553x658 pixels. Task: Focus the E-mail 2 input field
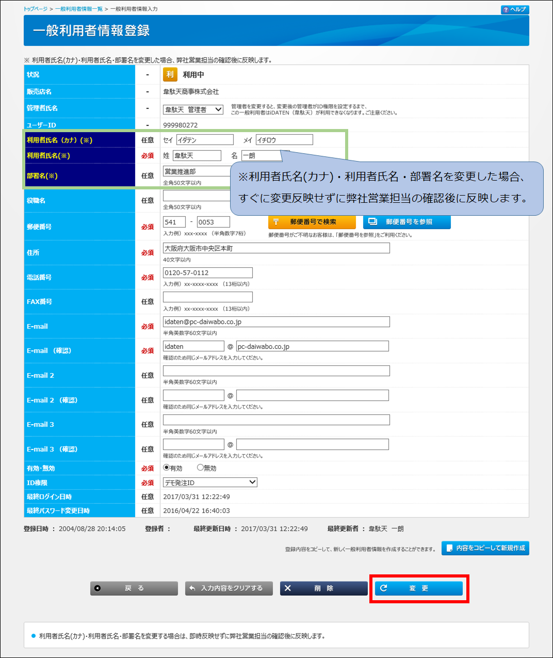(x=276, y=371)
